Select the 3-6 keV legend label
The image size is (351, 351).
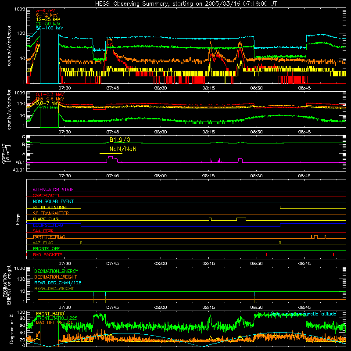pos(46,11)
